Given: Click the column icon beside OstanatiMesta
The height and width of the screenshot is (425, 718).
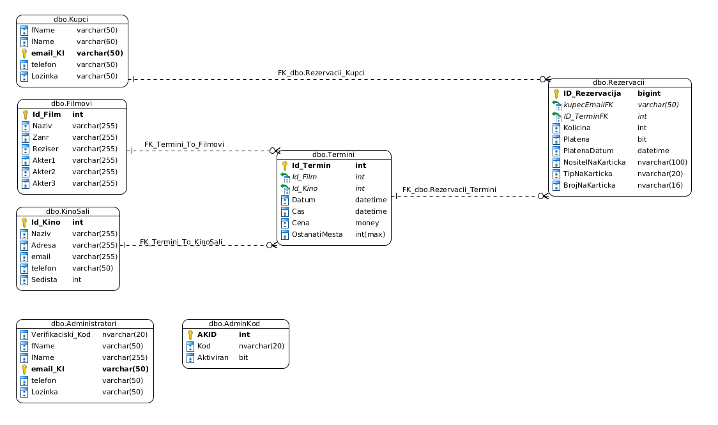Looking at the screenshot, I should pos(286,235).
